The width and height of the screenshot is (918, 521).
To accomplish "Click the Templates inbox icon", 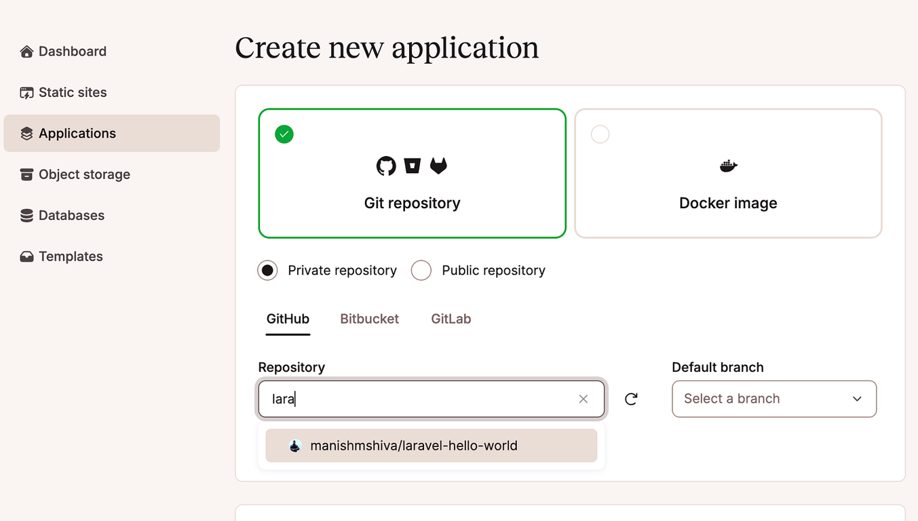I will click(x=26, y=256).
